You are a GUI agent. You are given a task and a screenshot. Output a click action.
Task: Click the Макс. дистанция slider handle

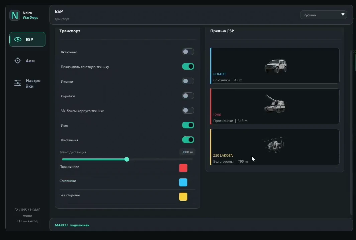127,159
